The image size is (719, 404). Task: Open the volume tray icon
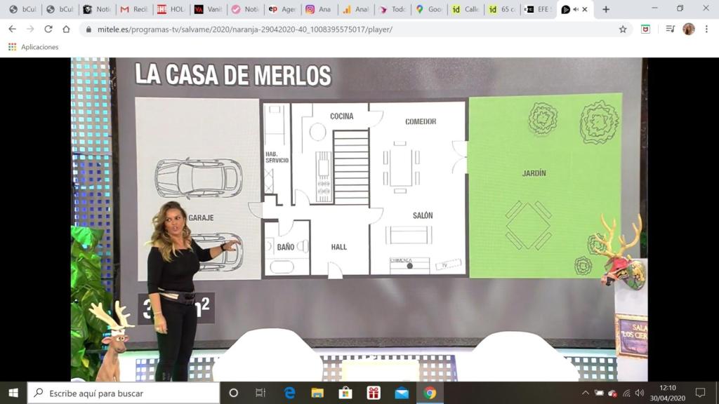pos(640,393)
